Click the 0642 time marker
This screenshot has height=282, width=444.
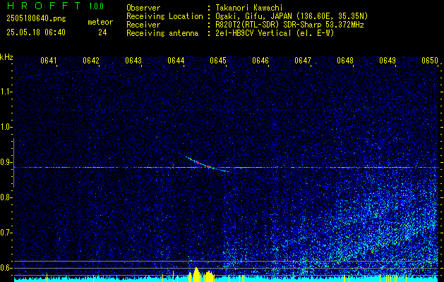[91, 61]
